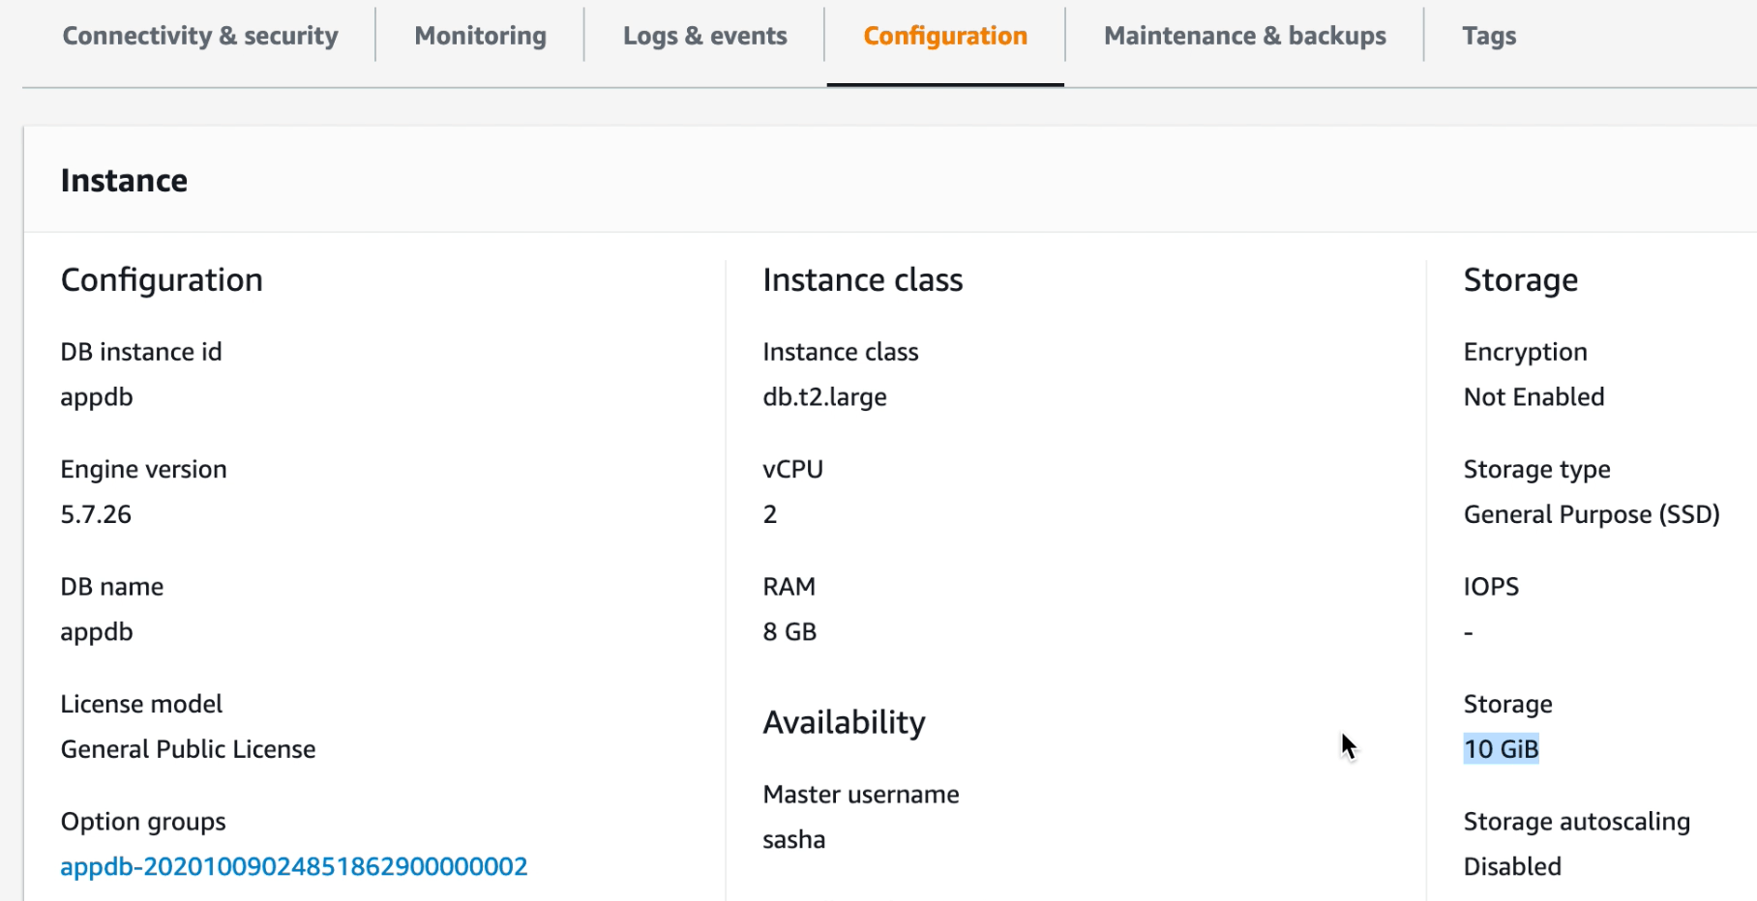This screenshot has height=901, width=1757.
Task: Click the General Purpose (SSD) storage type
Action: pos(1592,513)
